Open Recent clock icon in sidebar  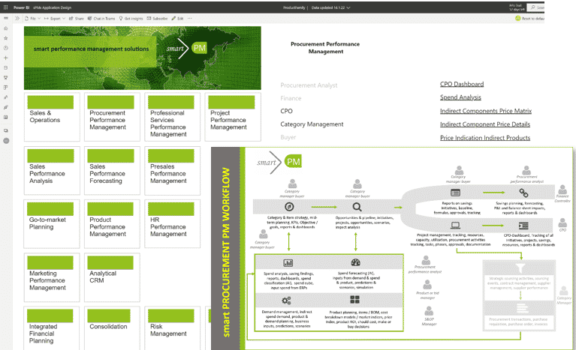(x=6, y=48)
